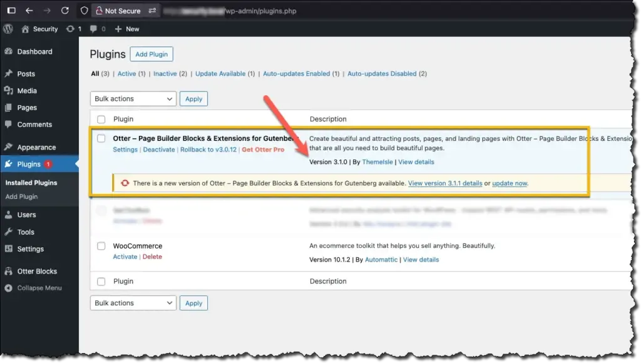The width and height of the screenshot is (641, 363).
Task: Open Otter plugin Settings link
Action: (x=125, y=150)
